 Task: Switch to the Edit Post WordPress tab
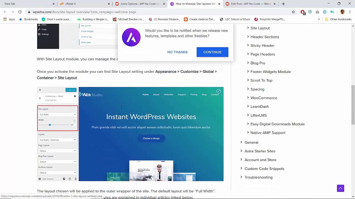click(249, 4)
